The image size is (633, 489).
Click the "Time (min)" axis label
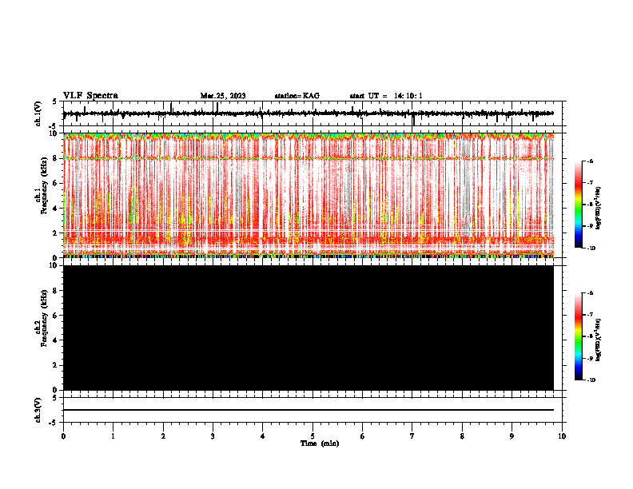point(320,443)
